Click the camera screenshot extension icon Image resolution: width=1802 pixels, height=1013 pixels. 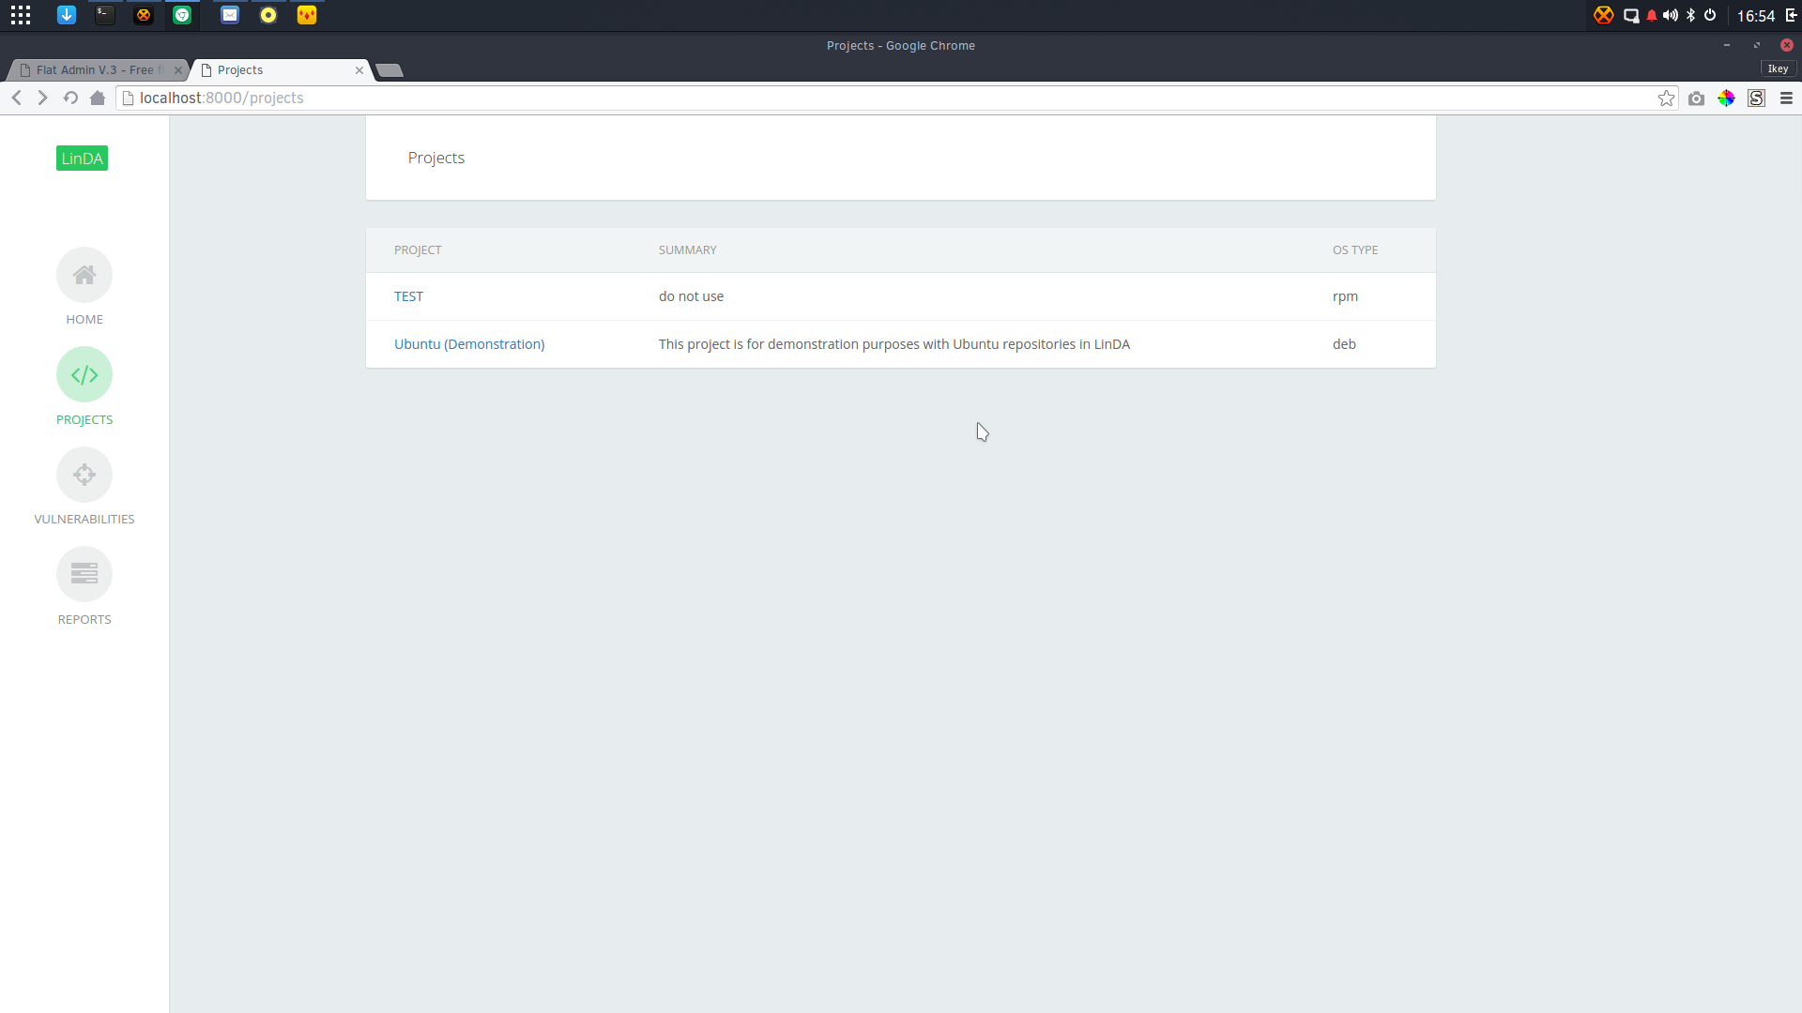[x=1696, y=98]
